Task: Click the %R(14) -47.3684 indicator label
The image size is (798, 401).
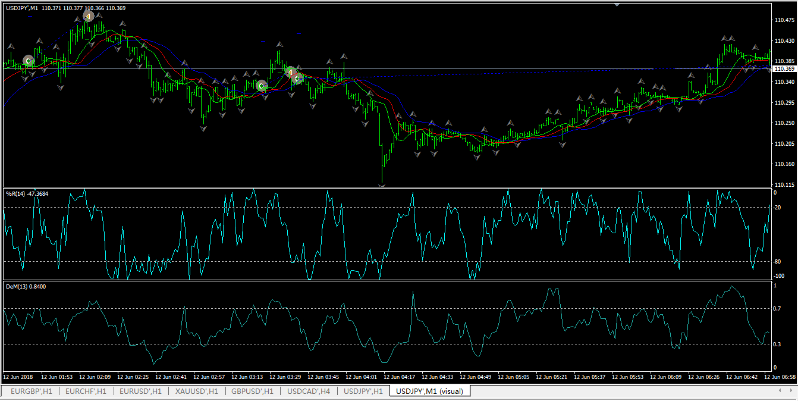Action: 27,193
